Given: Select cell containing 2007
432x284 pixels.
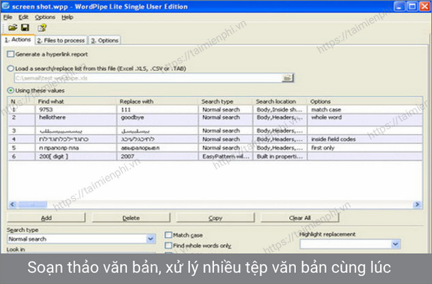Looking at the screenshot, I should pos(158,156).
